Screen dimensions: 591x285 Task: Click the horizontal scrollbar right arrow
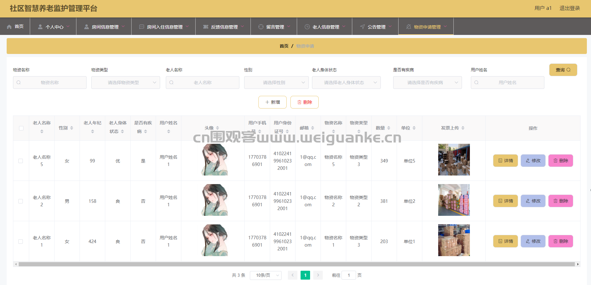point(578,264)
